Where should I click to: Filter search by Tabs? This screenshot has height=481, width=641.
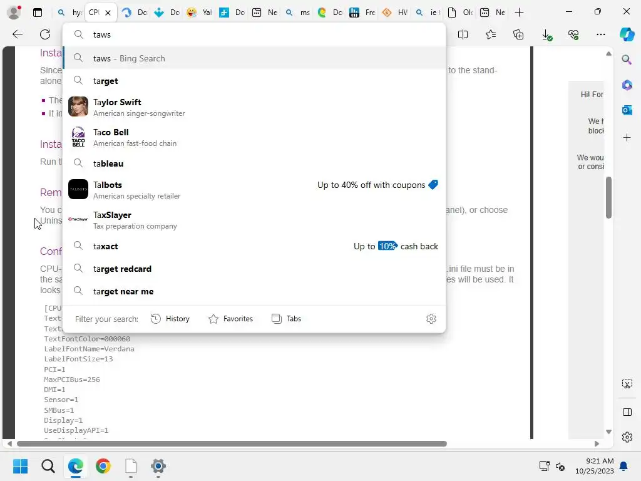coord(286,319)
